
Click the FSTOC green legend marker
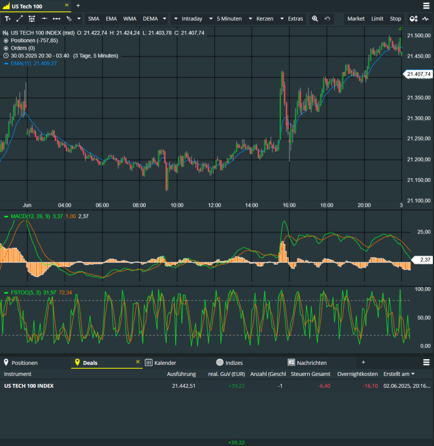coord(6,293)
